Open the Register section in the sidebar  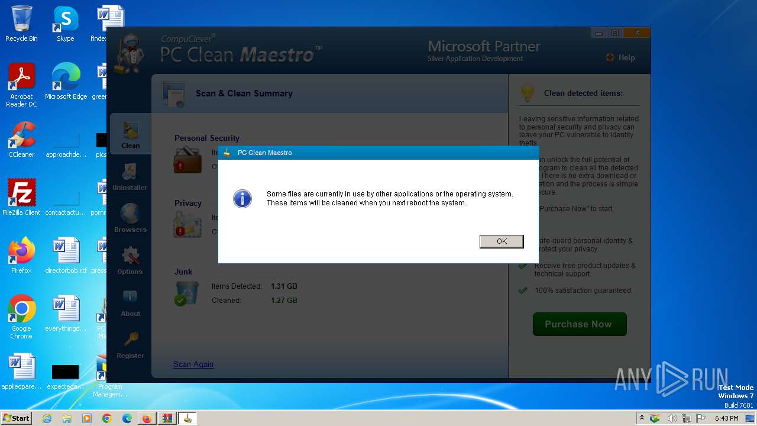pyautogui.click(x=130, y=345)
